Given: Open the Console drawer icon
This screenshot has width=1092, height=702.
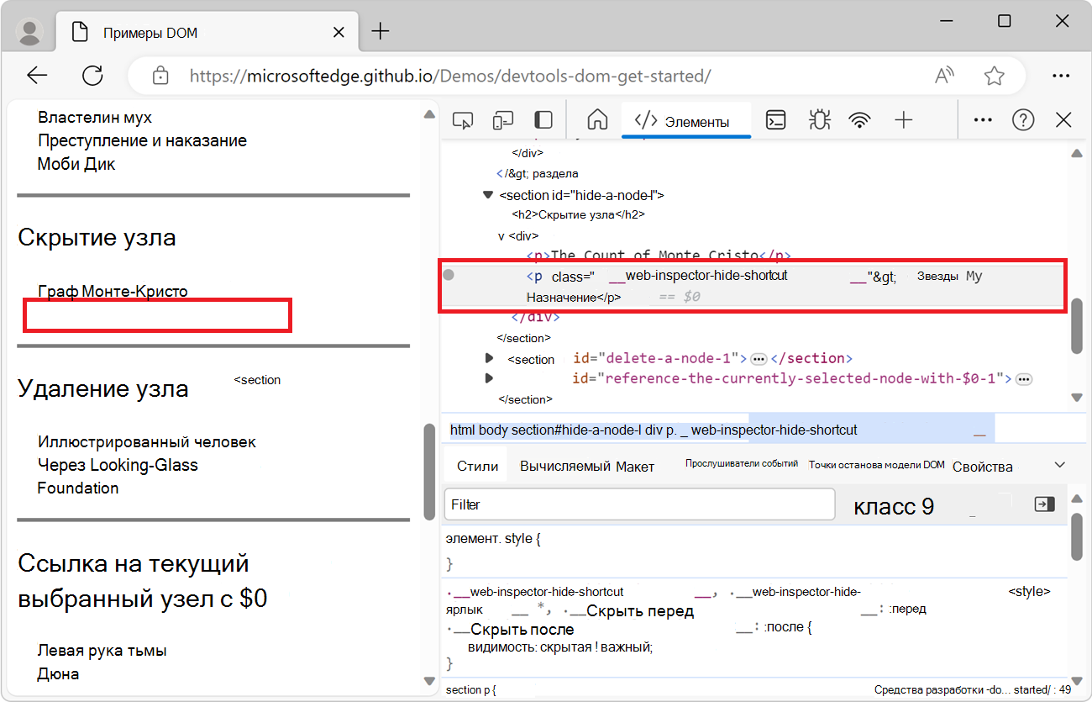Looking at the screenshot, I should [774, 119].
